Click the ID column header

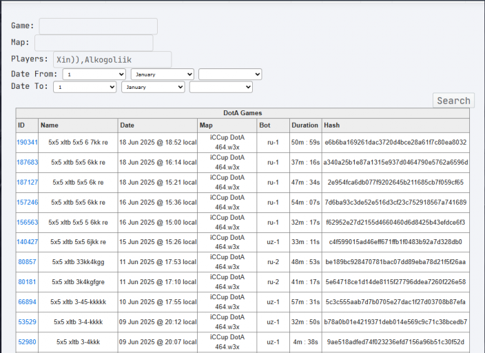point(27,125)
